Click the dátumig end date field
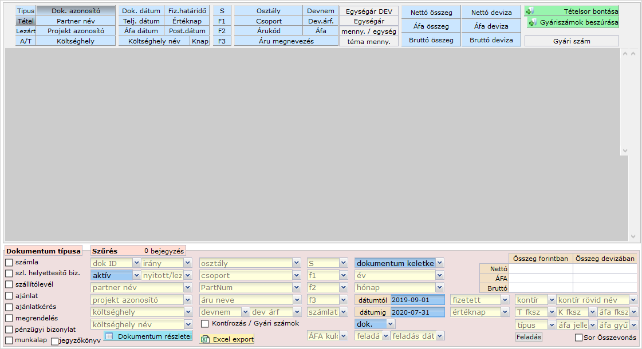This screenshot has height=349, width=642. [417, 312]
